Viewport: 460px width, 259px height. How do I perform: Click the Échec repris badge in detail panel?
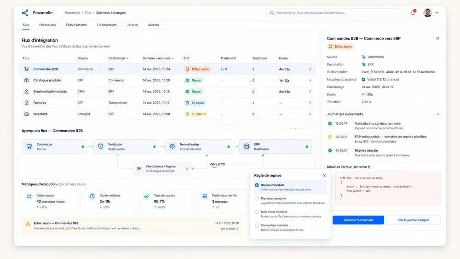pyautogui.click(x=340, y=46)
